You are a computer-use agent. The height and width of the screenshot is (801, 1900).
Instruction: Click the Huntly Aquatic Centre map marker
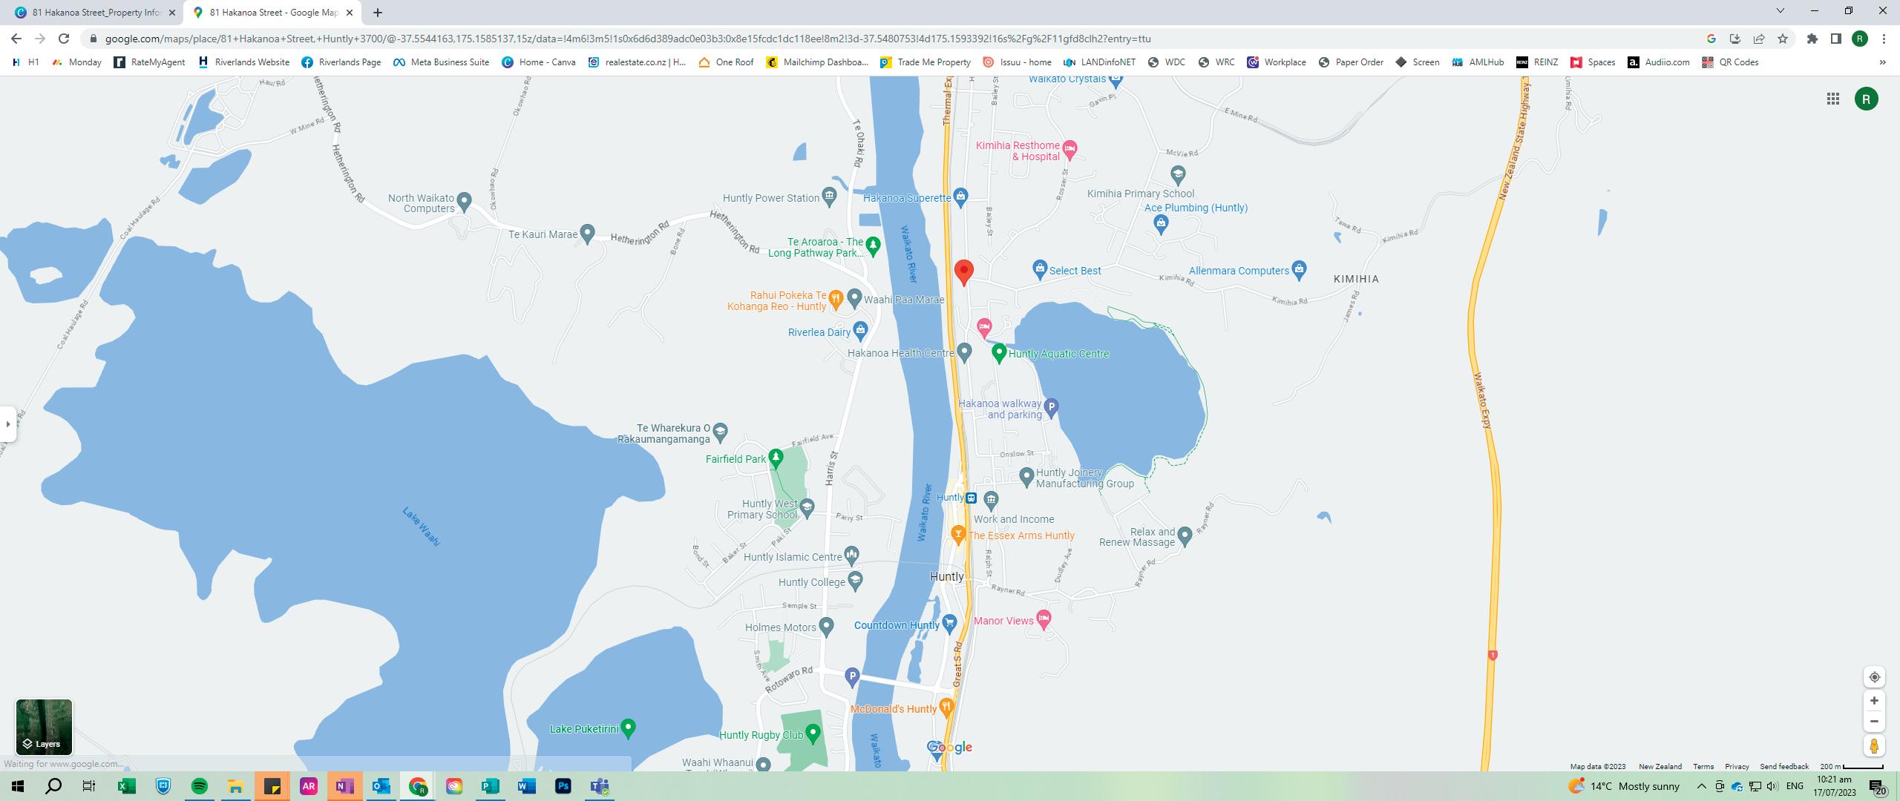pos(998,353)
